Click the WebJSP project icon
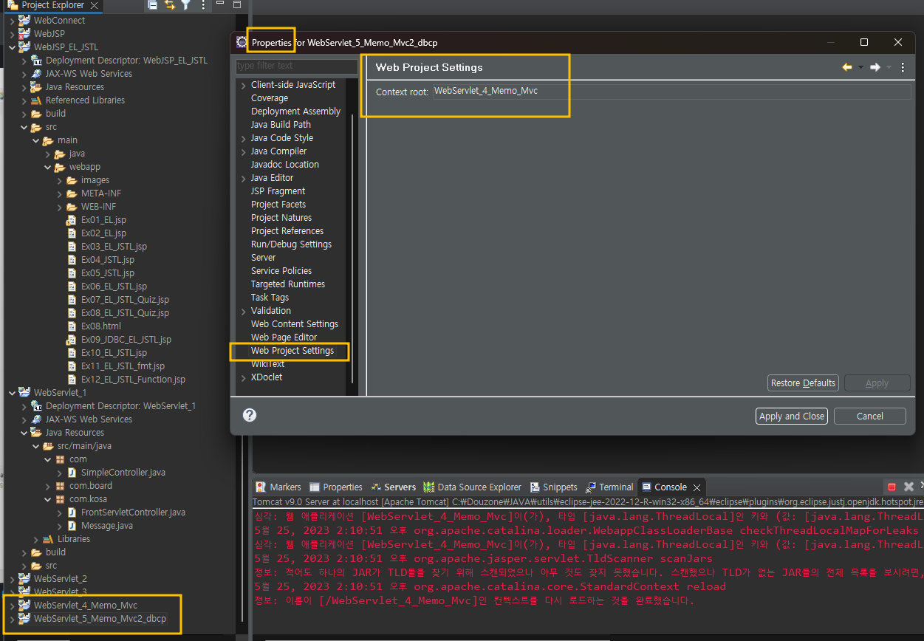Image resolution: width=924 pixels, height=641 pixels. point(25,34)
